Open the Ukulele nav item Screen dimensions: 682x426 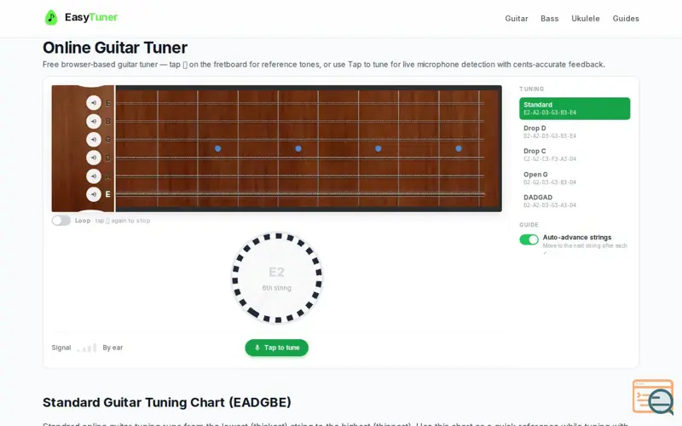pyautogui.click(x=586, y=18)
